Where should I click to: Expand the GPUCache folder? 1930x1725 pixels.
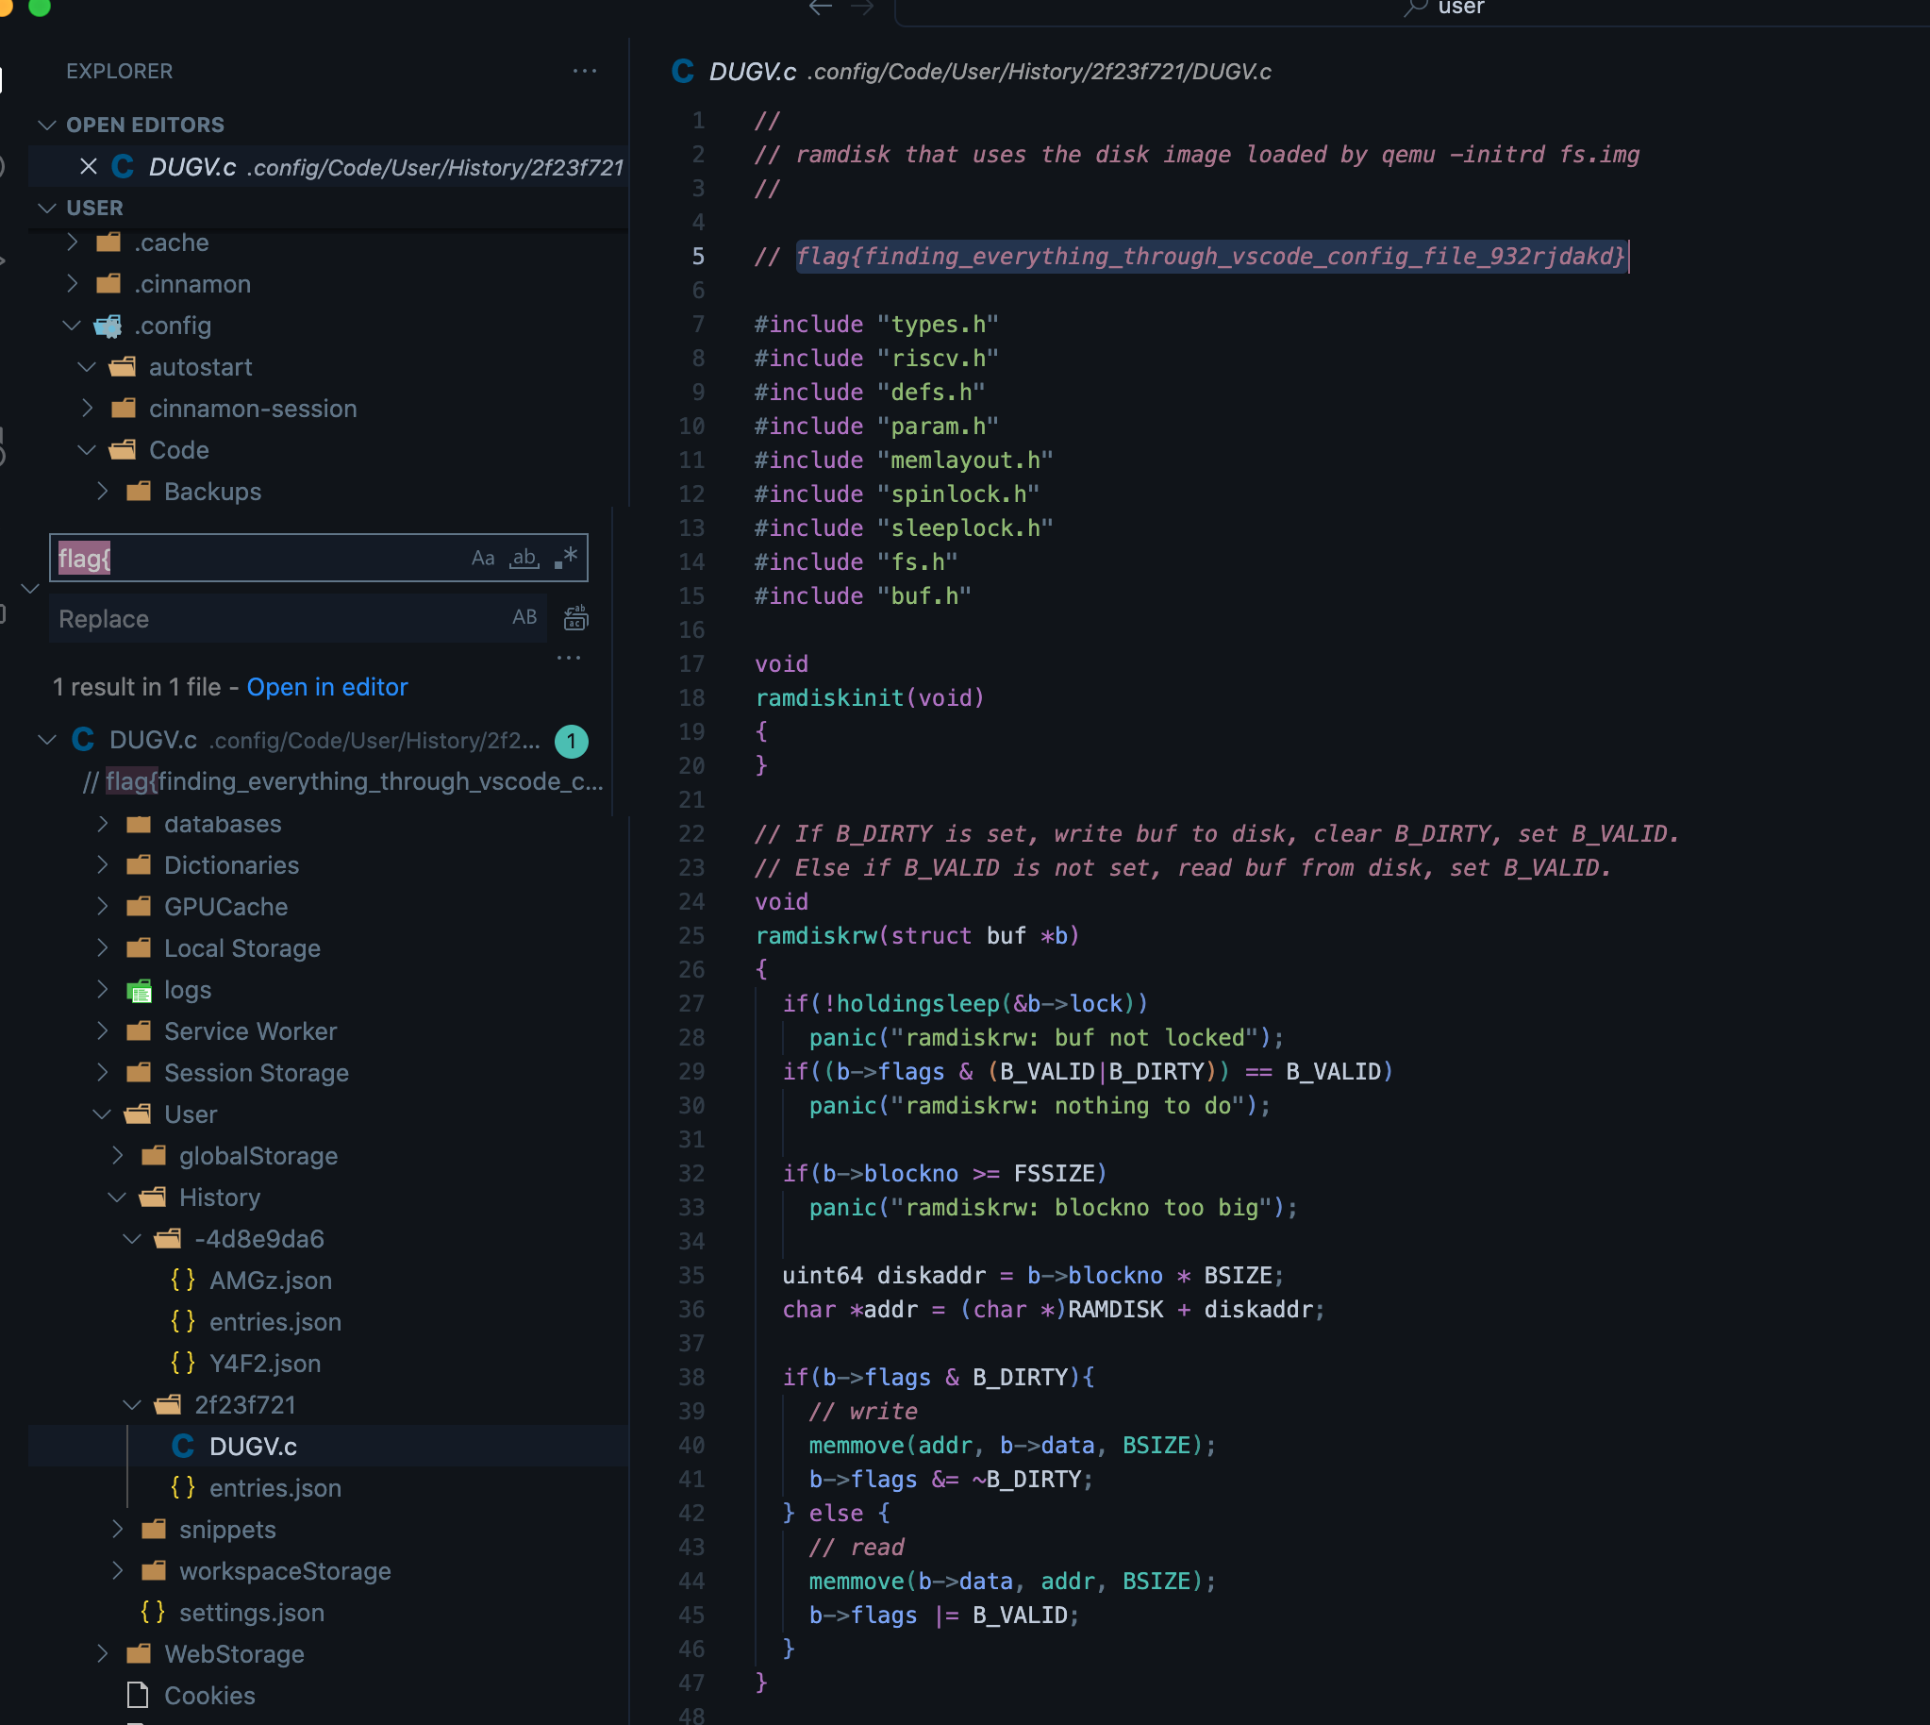[x=102, y=907]
